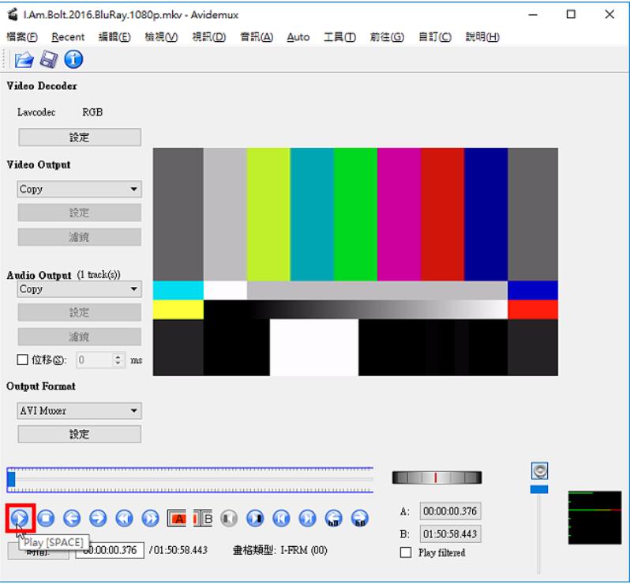This screenshot has height=584, width=630.
Task: Click the frame type 'I-FRM (00)' text
Action: [x=304, y=550]
